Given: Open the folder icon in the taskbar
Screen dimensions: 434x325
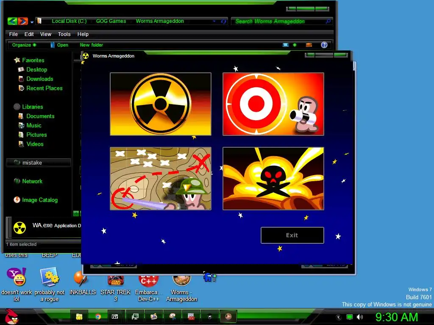Looking at the screenshot, I should coord(79,317).
